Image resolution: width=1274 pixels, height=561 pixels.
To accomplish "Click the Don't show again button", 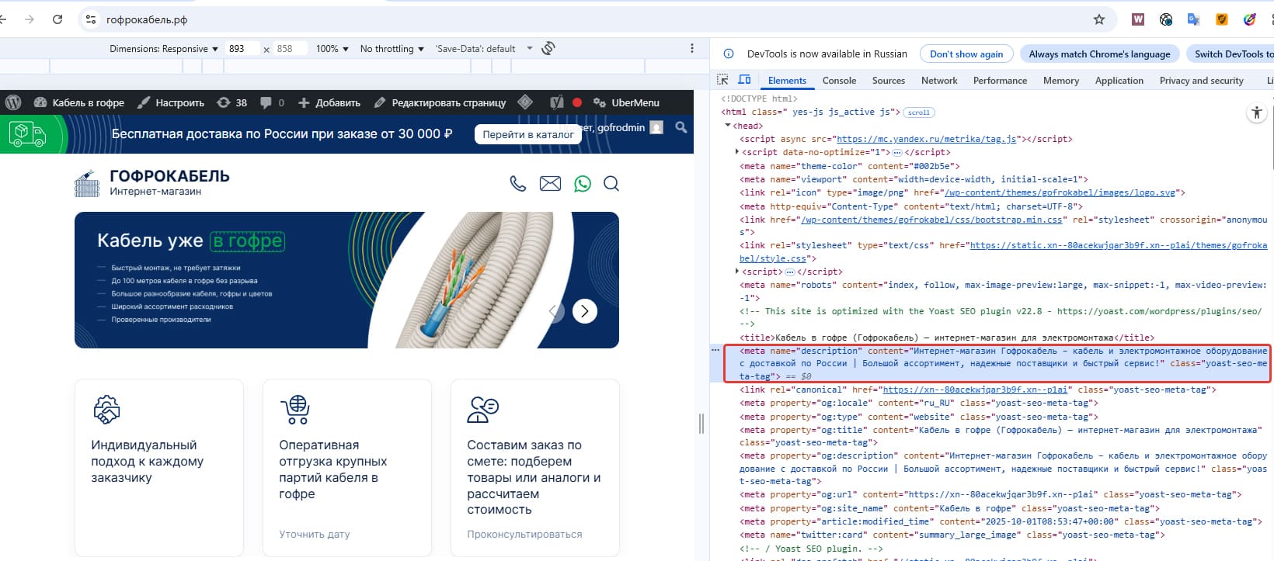I will [966, 54].
